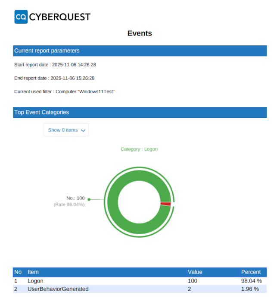This screenshot has width=280, height=299.
Task: Sort table by the Item column header
Action: [x=33, y=272]
